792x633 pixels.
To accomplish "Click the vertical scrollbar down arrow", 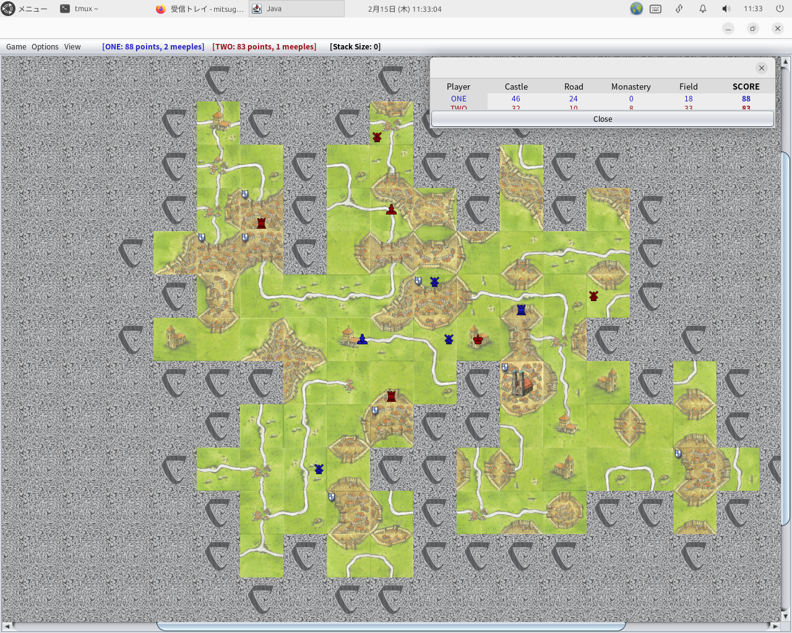I will tap(786, 616).
